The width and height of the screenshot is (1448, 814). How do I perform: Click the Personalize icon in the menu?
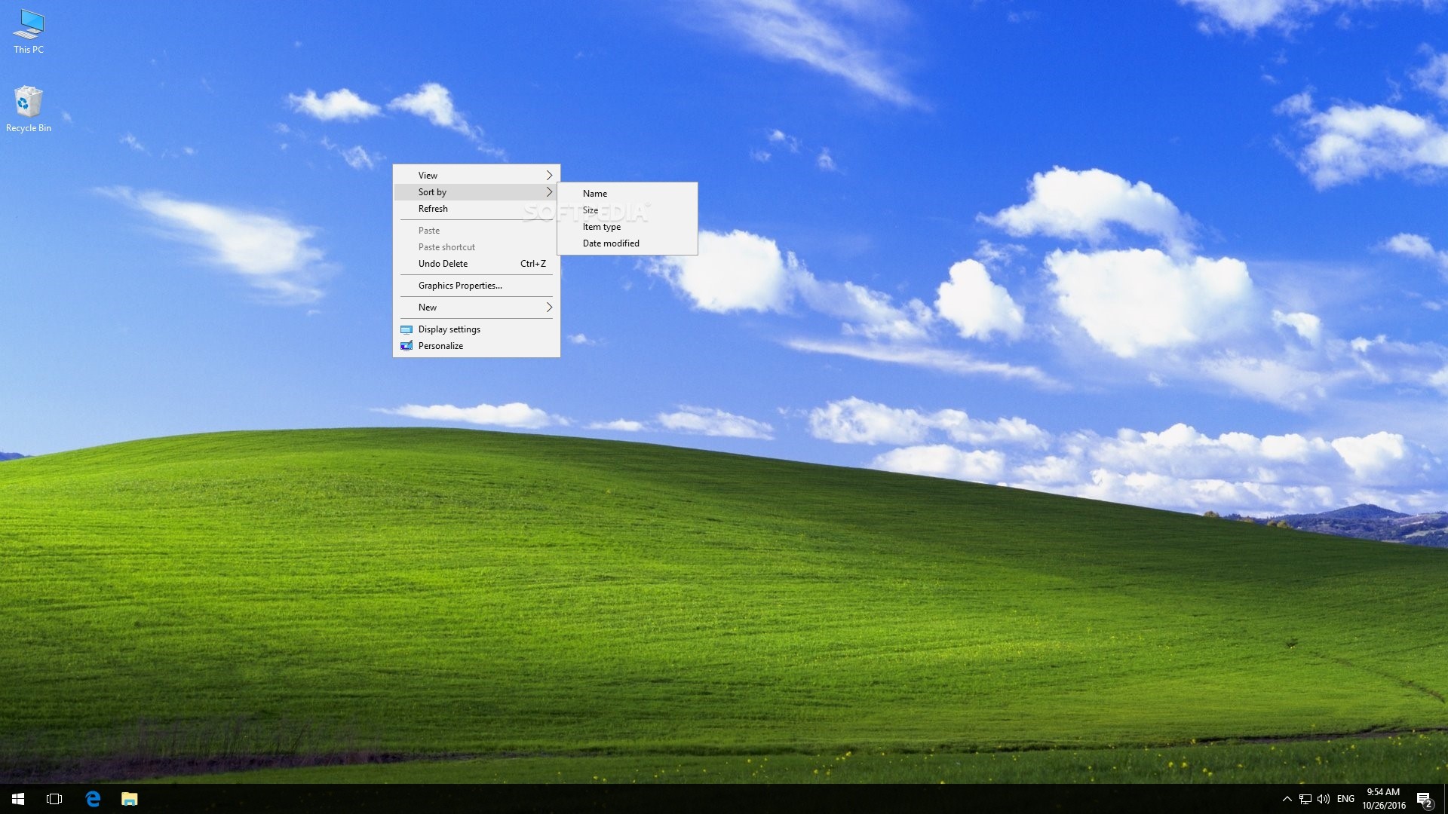pos(406,346)
